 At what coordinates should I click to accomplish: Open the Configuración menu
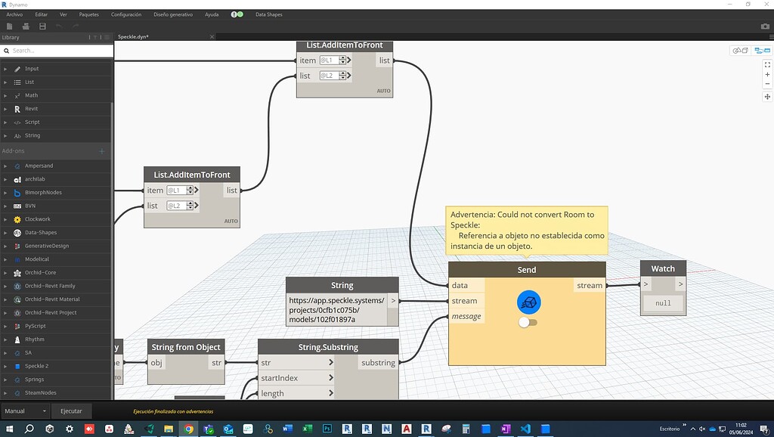(126, 14)
